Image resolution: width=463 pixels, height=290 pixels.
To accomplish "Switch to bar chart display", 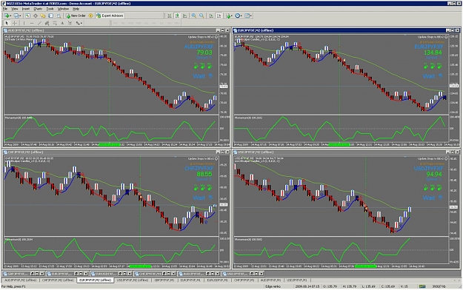I will click(x=169, y=16).
